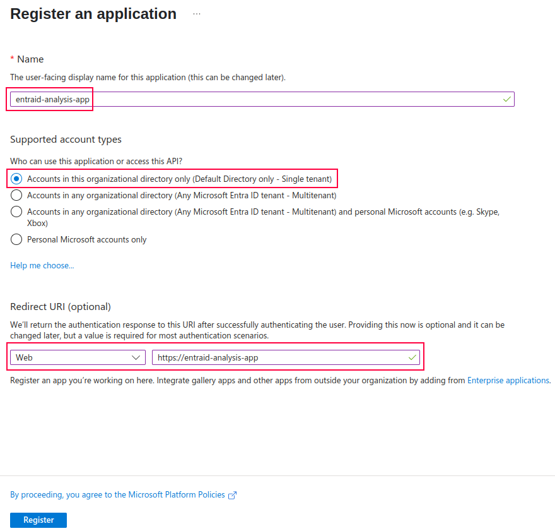Image resolution: width=555 pixels, height=531 pixels.
Task: Click the chevron arrow in the platform selector
Action: point(136,357)
